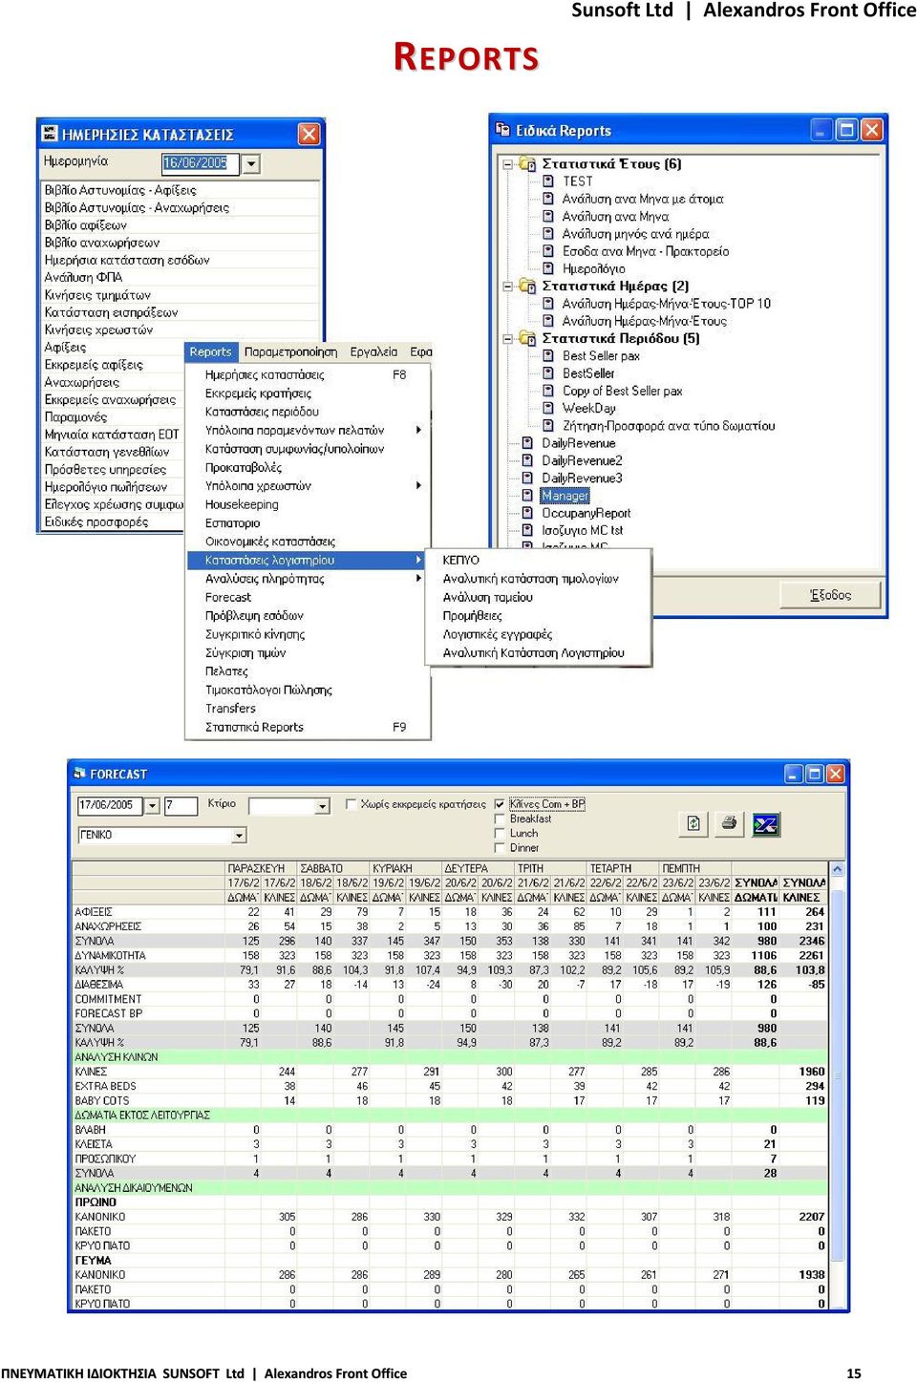Click the report icon beside Best Seller pax
The width and height of the screenshot is (917, 1382).
pyautogui.click(x=548, y=356)
